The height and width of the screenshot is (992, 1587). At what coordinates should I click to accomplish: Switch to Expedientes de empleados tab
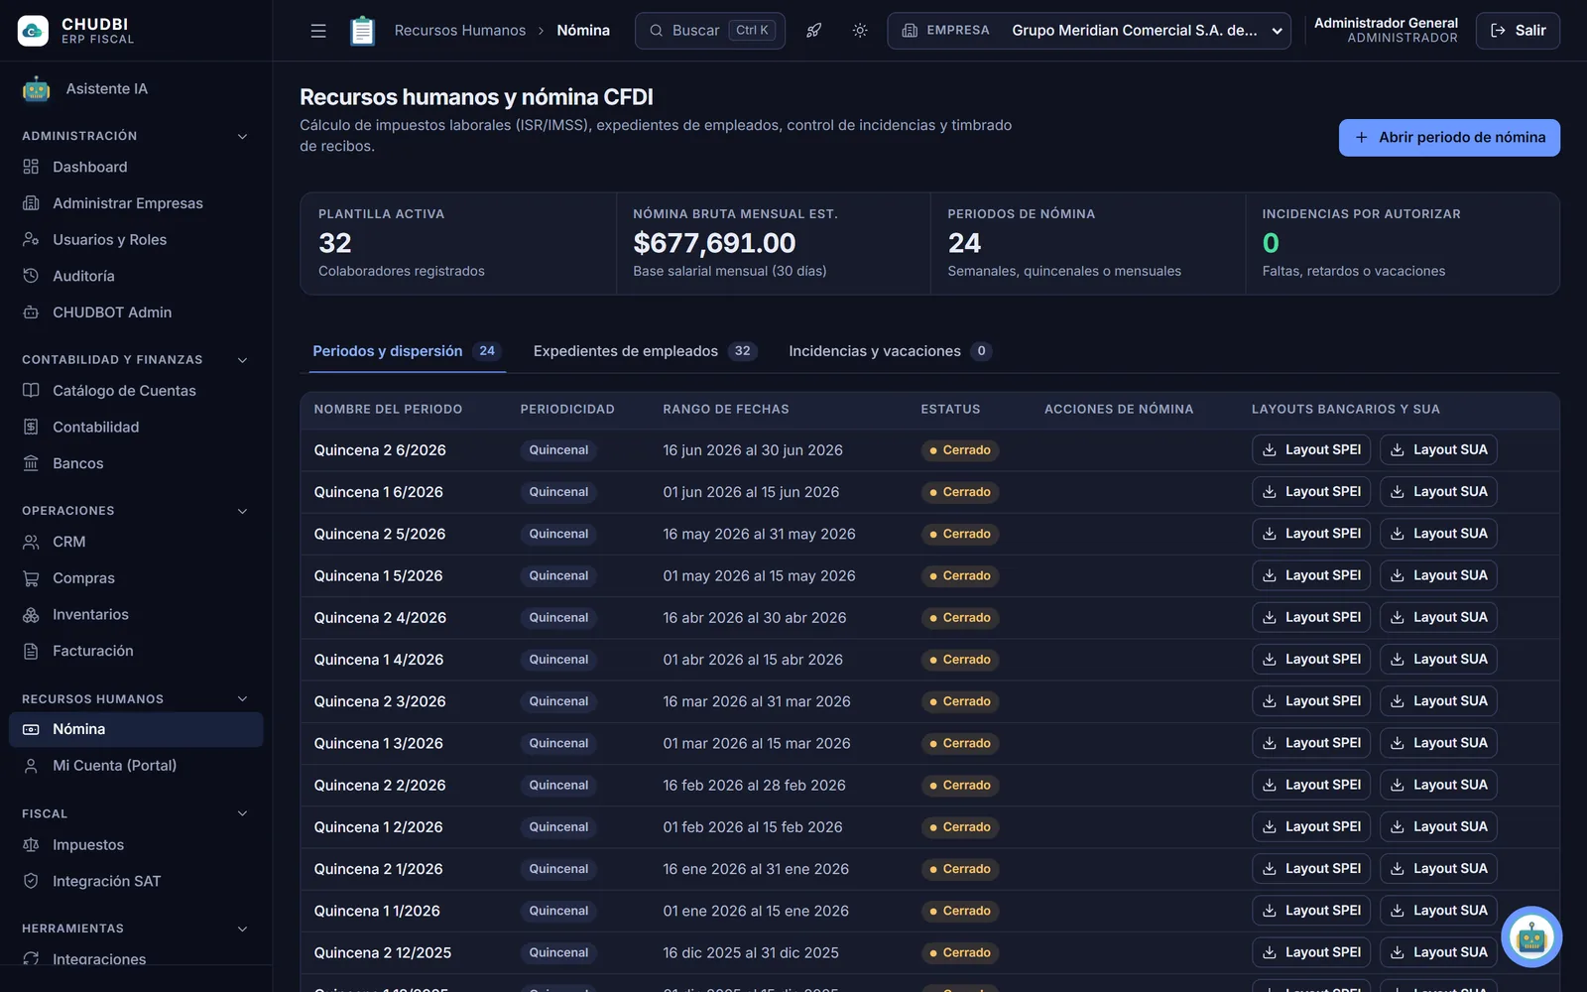click(645, 351)
